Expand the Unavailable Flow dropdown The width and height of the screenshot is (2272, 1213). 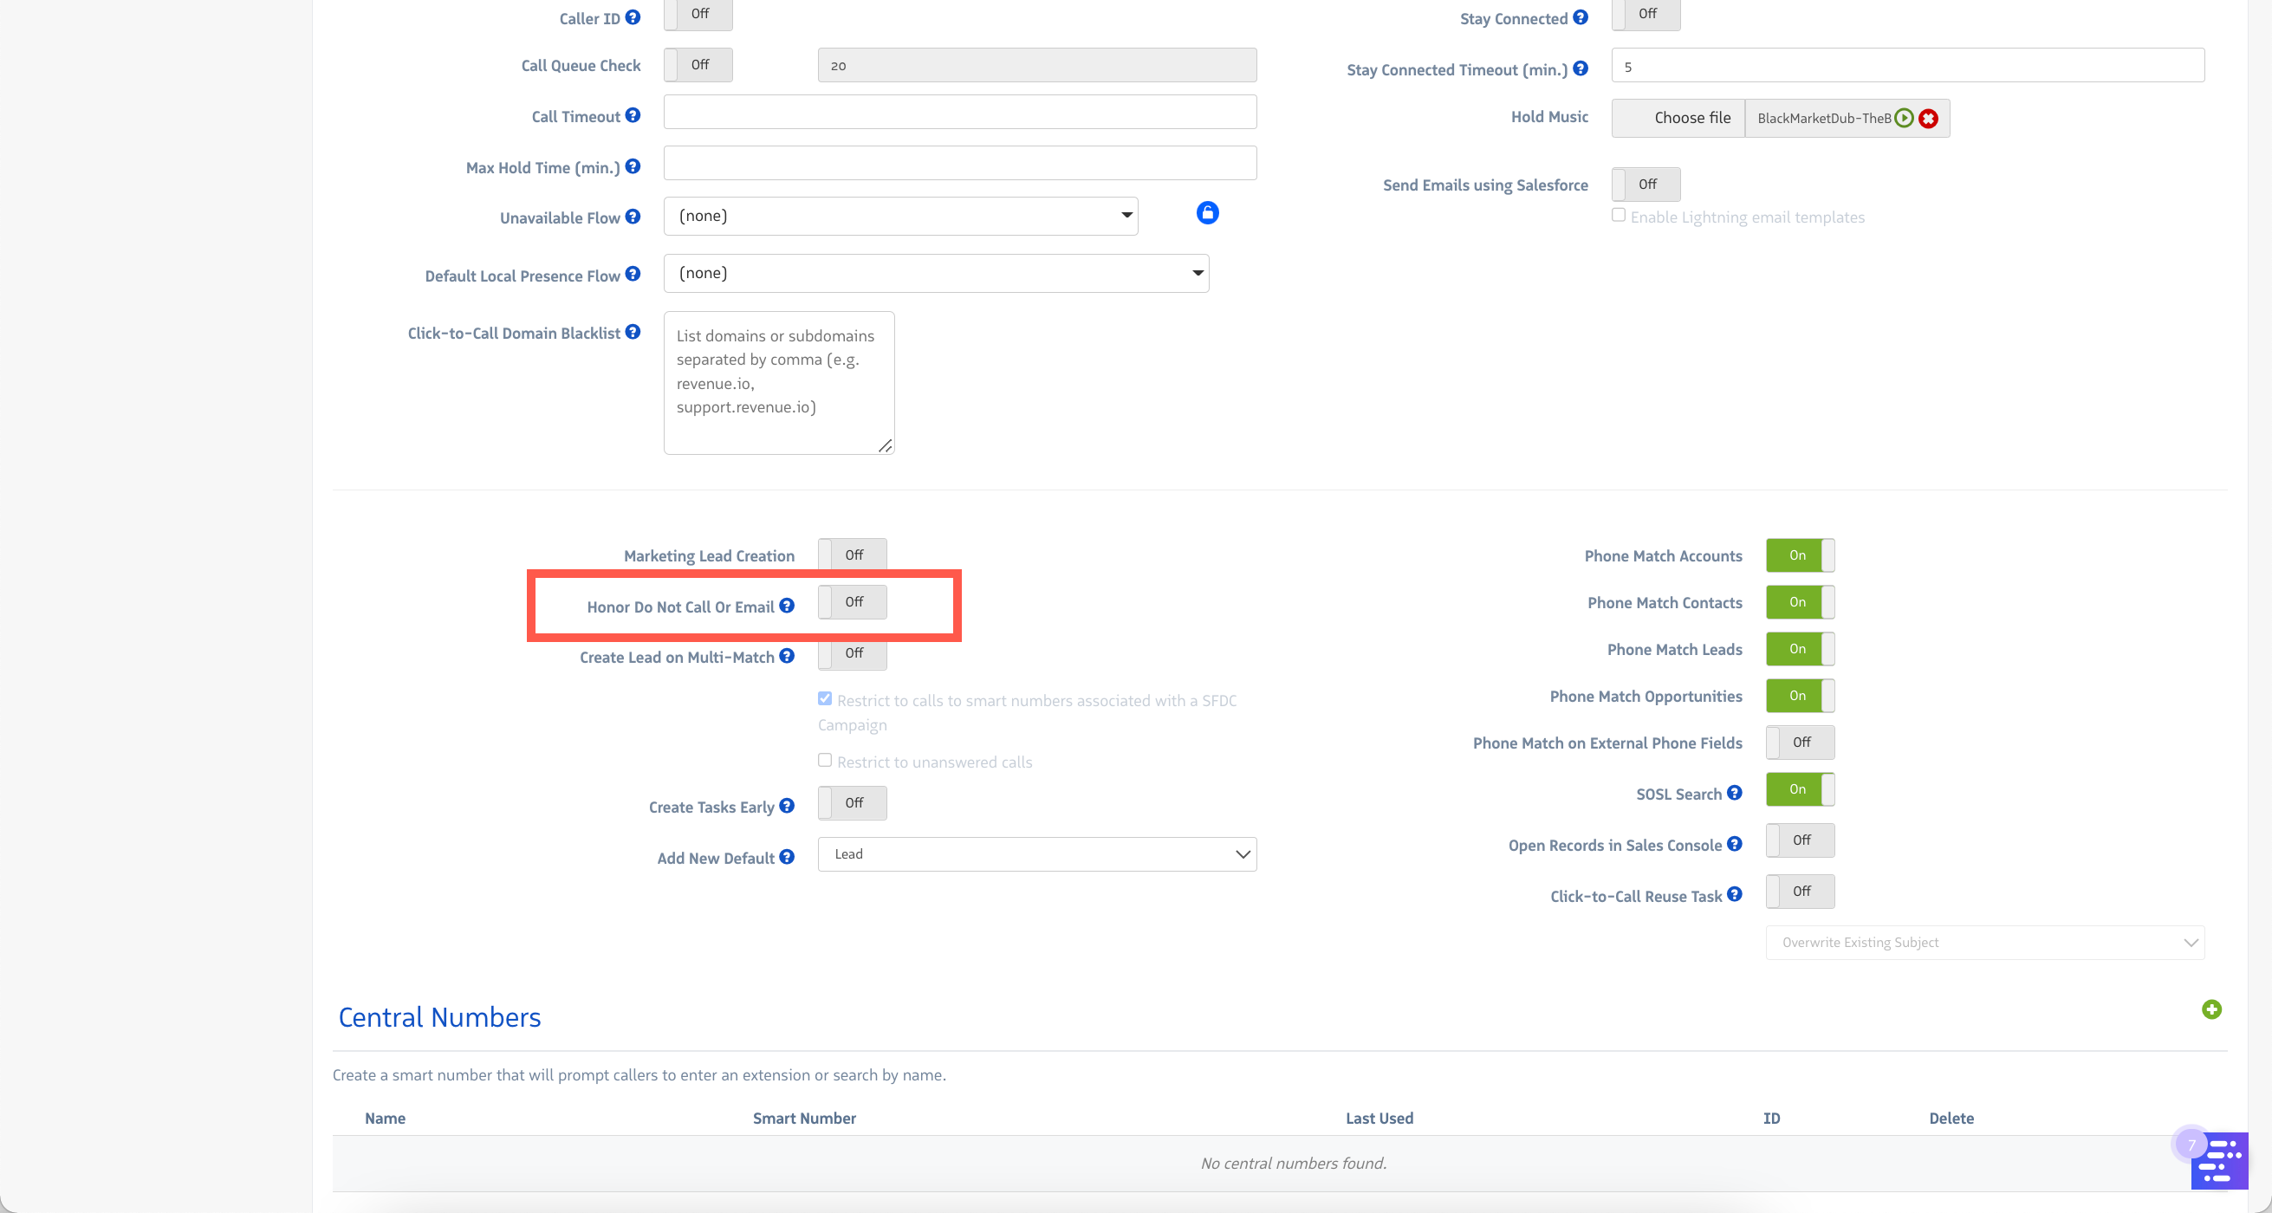[899, 216]
